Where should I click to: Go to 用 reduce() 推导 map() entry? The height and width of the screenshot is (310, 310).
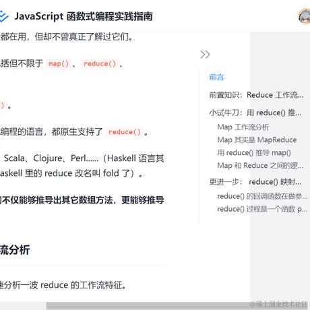(x=254, y=153)
